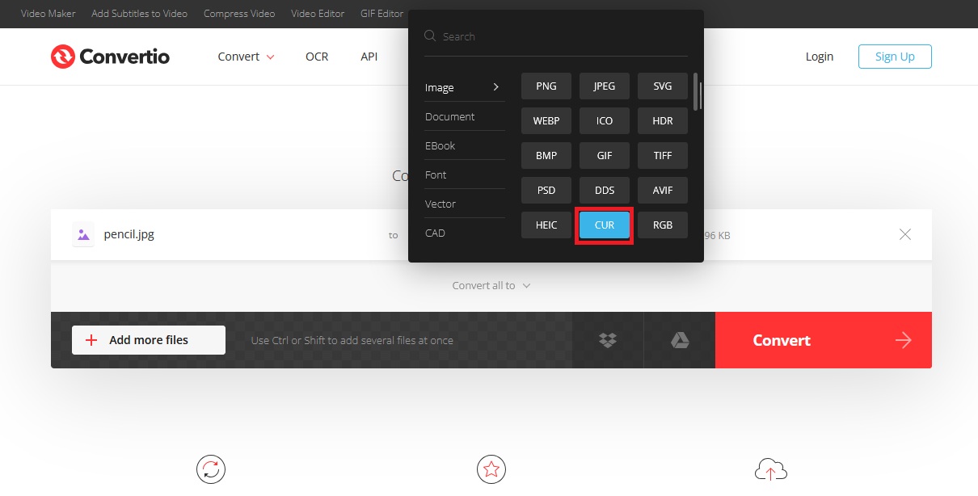Image resolution: width=978 pixels, height=496 pixels.
Task: Open Video Maker link in top bar
Action: [48, 14]
